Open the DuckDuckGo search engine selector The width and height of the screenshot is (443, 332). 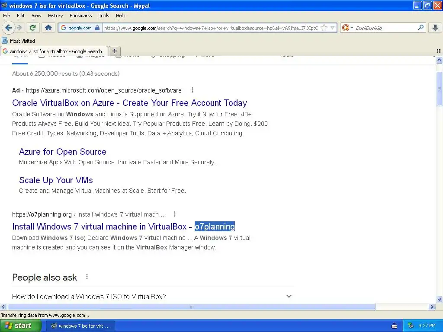tap(347, 28)
